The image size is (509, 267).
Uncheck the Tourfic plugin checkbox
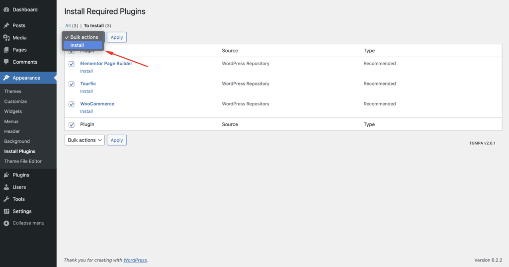72,84
